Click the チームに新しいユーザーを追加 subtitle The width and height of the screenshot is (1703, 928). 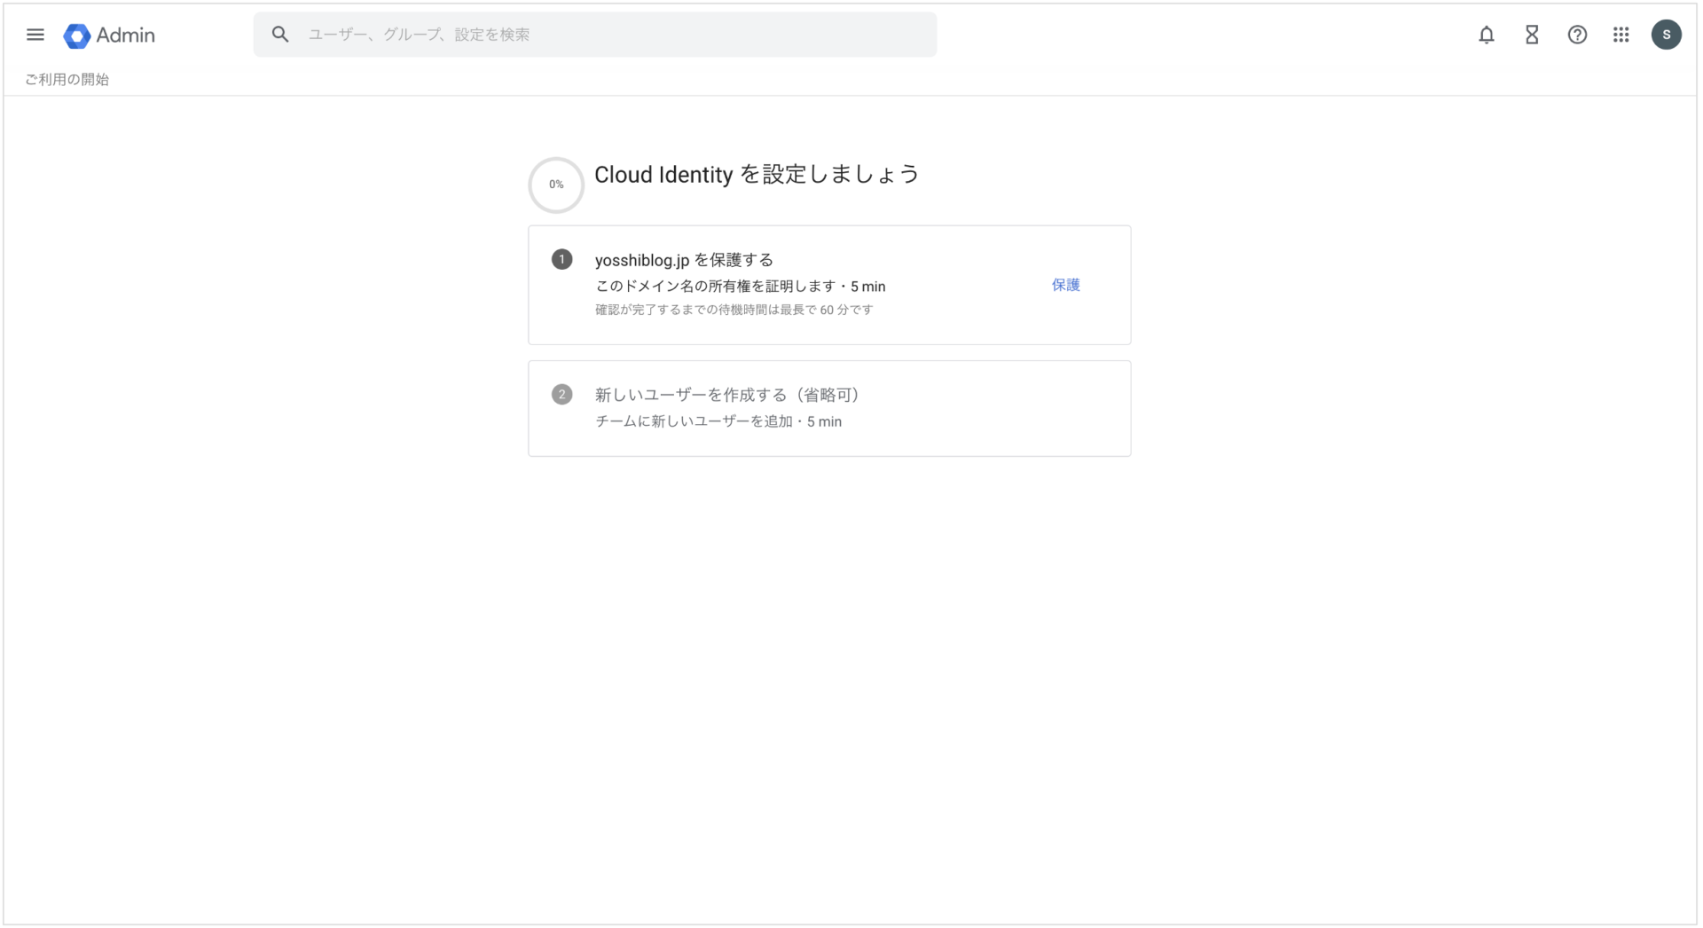pyautogui.click(x=718, y=421)
